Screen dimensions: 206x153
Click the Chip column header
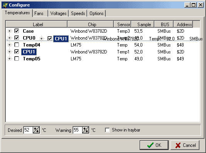pyautogui.click(x=91, y=24)
